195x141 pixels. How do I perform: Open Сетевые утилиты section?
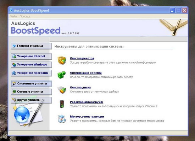[x=31, y=92]
